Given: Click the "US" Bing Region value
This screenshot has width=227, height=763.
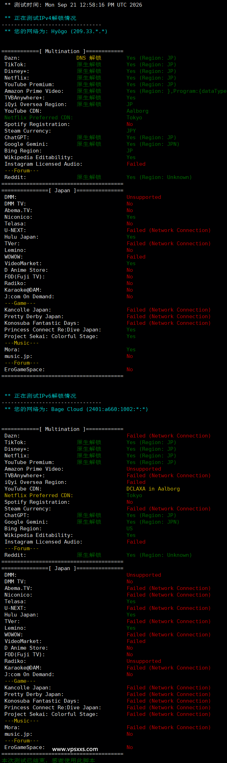Looking at the screenshot, I should click(x=130, y=529).
